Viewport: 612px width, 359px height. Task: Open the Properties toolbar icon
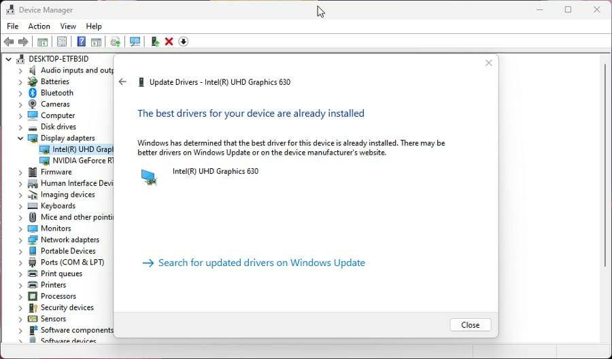tap(62, 41)
